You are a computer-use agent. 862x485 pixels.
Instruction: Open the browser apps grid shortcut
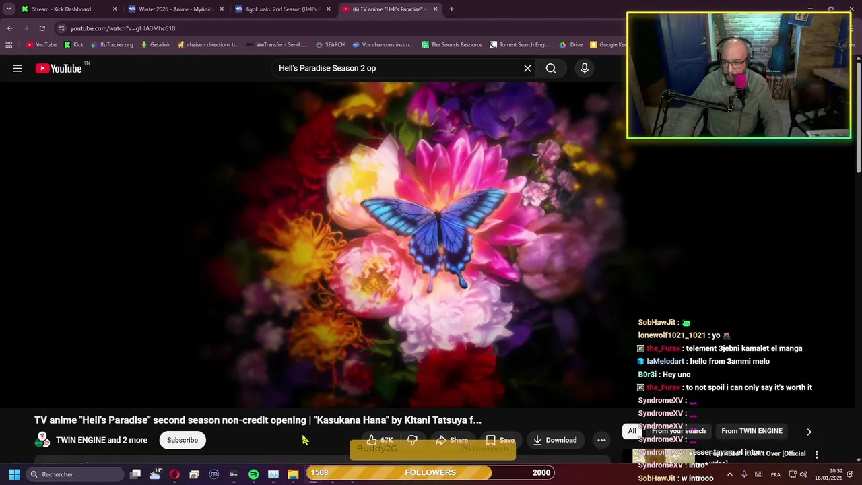(x=9, y=45)
